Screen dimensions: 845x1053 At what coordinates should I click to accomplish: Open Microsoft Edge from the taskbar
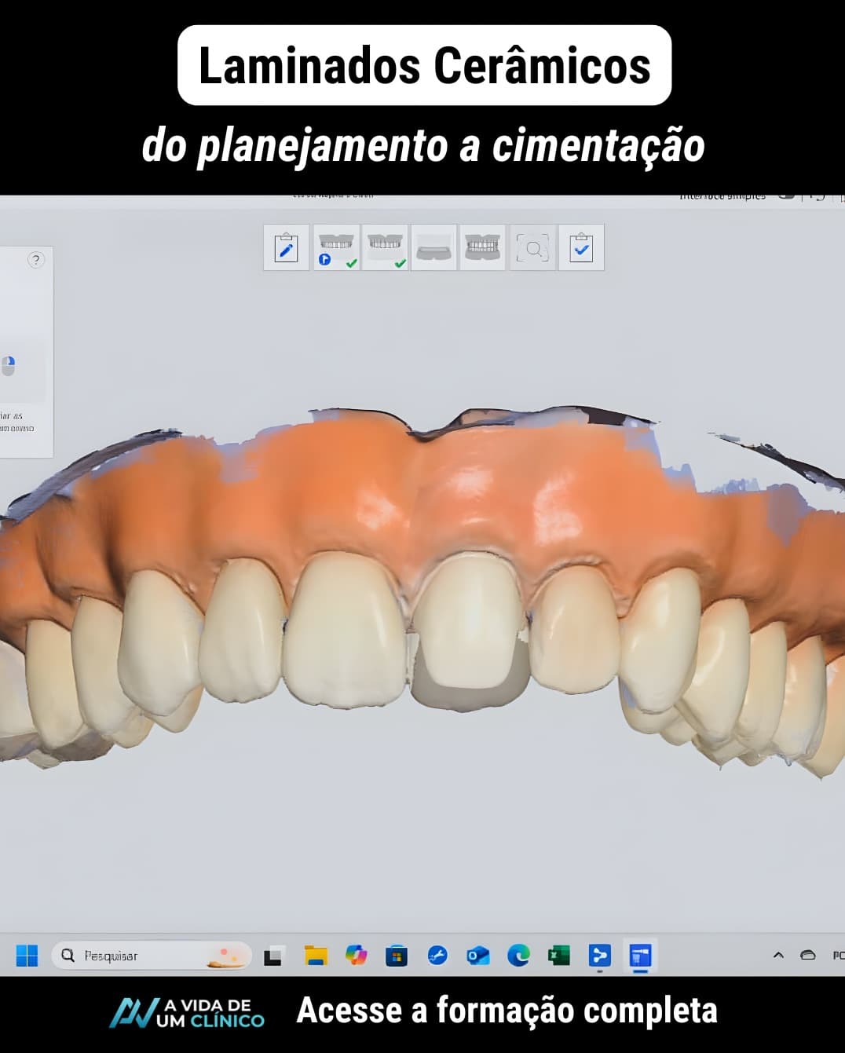pyautogui.click(x=518, y=956)
